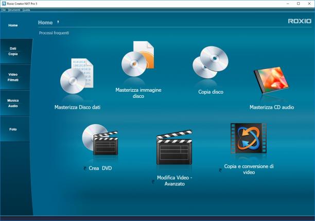Launch the Copia disco dual-disc icon
Viewport: 315px width, 221px height.
[x=211, y=62]
